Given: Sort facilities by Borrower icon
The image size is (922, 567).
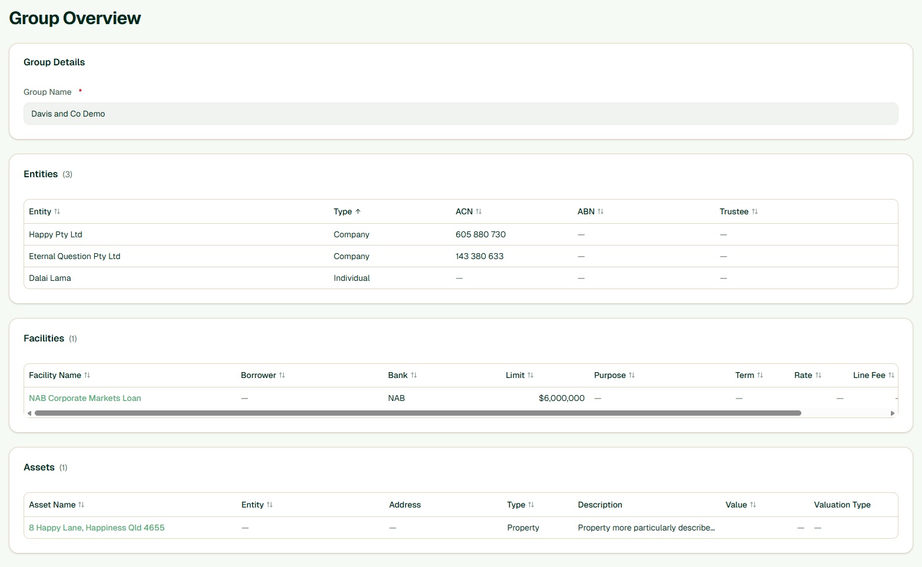Looking at the screenshot, I should tap(282, 375).
